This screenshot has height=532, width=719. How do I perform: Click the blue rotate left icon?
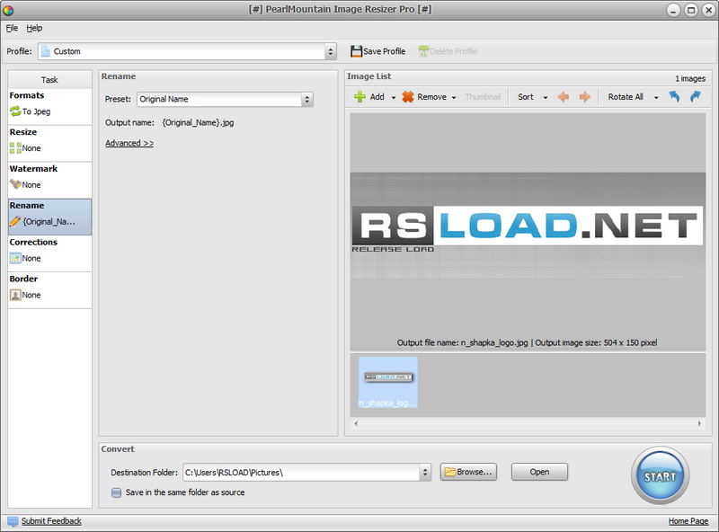pyautogui.click(x=674, y=96)
